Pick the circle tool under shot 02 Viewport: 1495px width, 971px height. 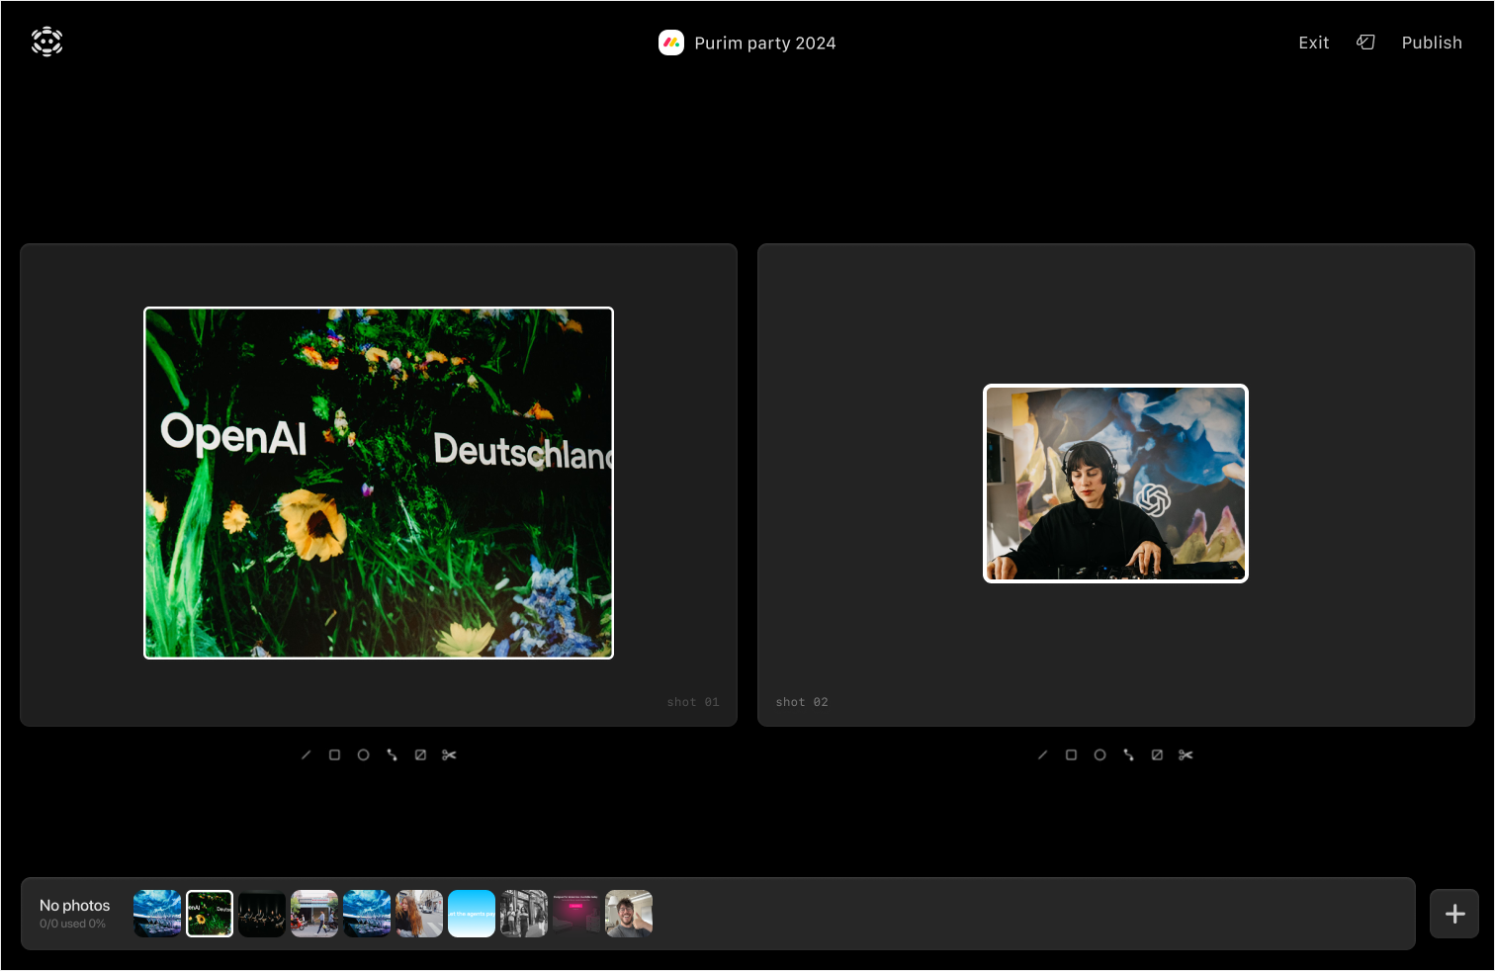coord(1100,755)
